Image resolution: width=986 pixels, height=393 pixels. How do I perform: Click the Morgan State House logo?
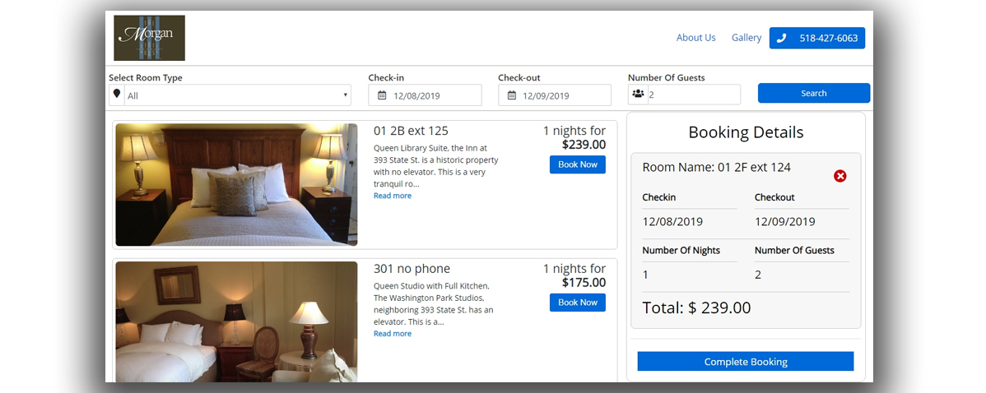[149, 38]
